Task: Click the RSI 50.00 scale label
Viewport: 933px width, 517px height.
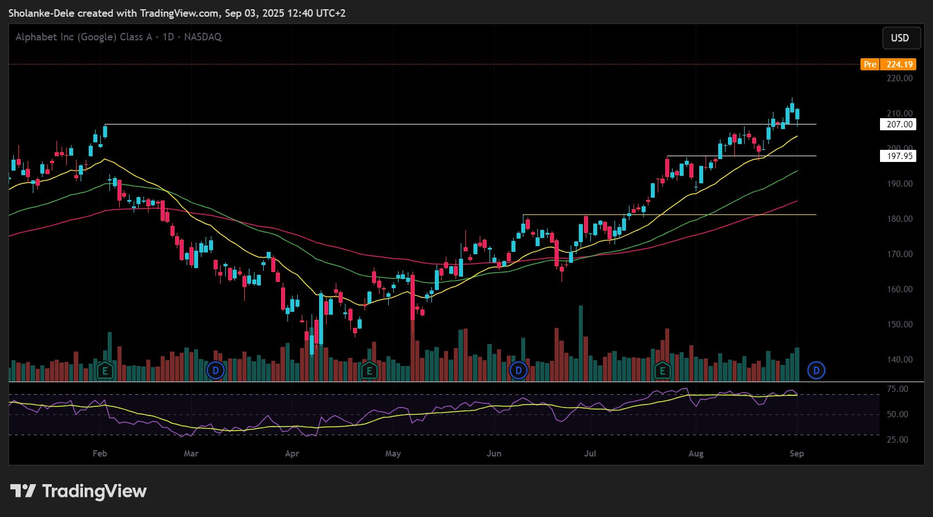Action: coord(897,414)
